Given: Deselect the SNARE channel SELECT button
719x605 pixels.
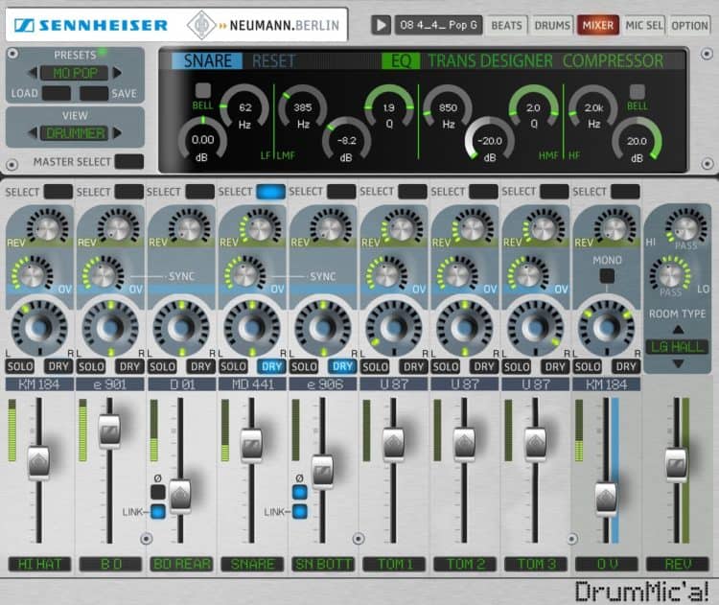Looking at the screenshot, I should coord(270,191).
